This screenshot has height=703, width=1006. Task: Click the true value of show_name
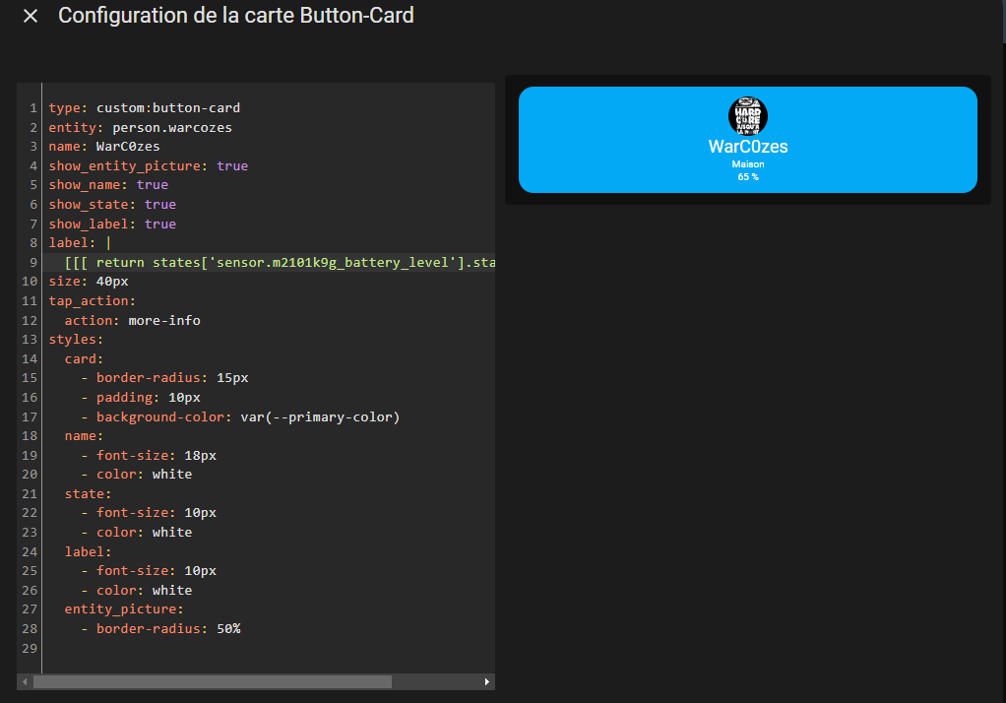point(153,185)
